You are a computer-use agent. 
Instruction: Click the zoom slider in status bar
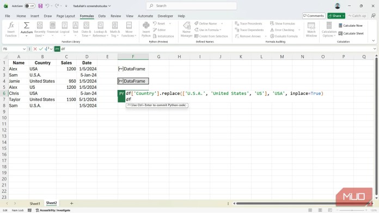click(352, 210)
